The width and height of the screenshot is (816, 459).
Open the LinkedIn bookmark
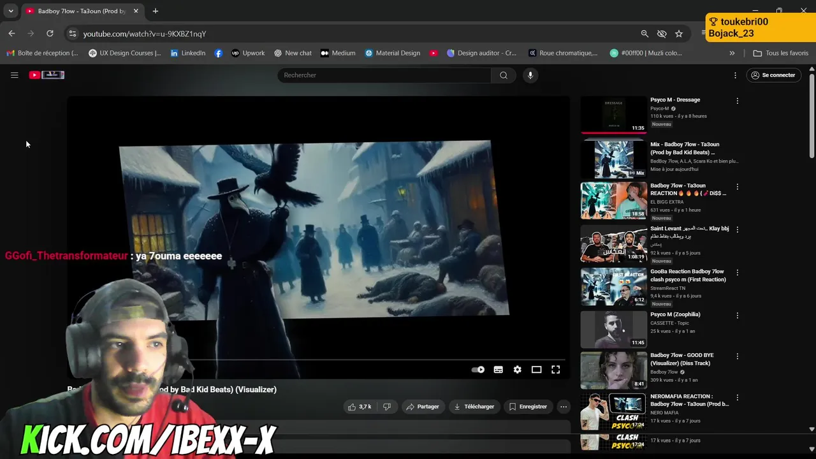coord(188,53)
